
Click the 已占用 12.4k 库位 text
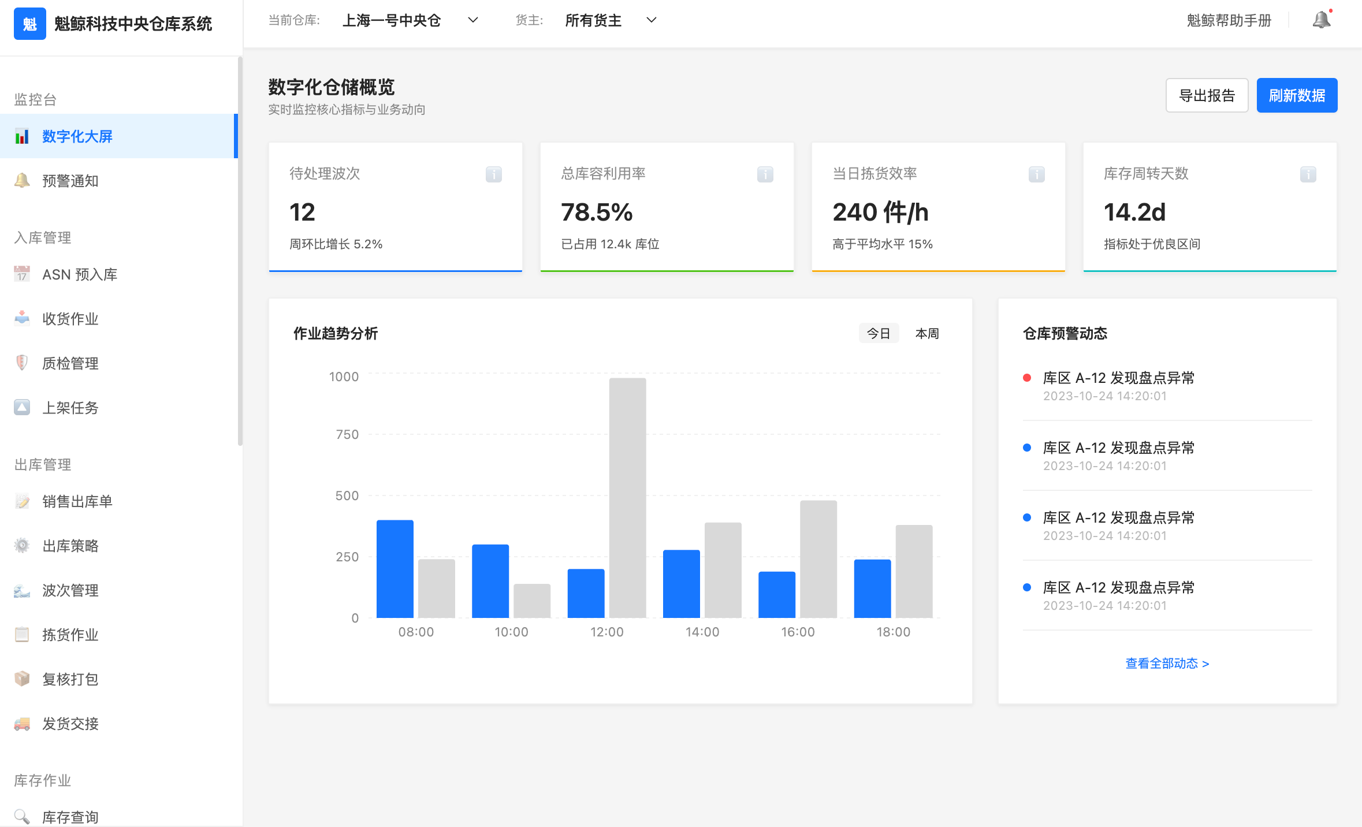pyautogui.click(x=610, y=244)
